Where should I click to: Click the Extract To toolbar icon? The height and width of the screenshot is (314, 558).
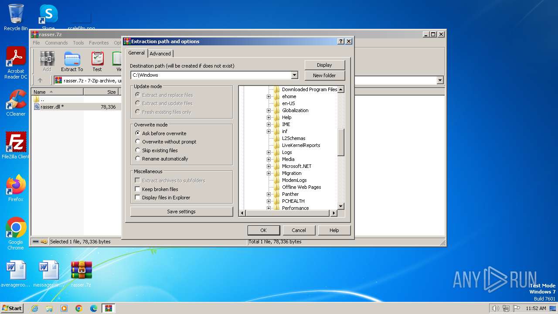(x=72, y=61)
